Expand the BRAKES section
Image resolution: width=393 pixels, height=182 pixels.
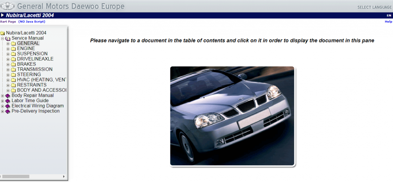(8, 64)
